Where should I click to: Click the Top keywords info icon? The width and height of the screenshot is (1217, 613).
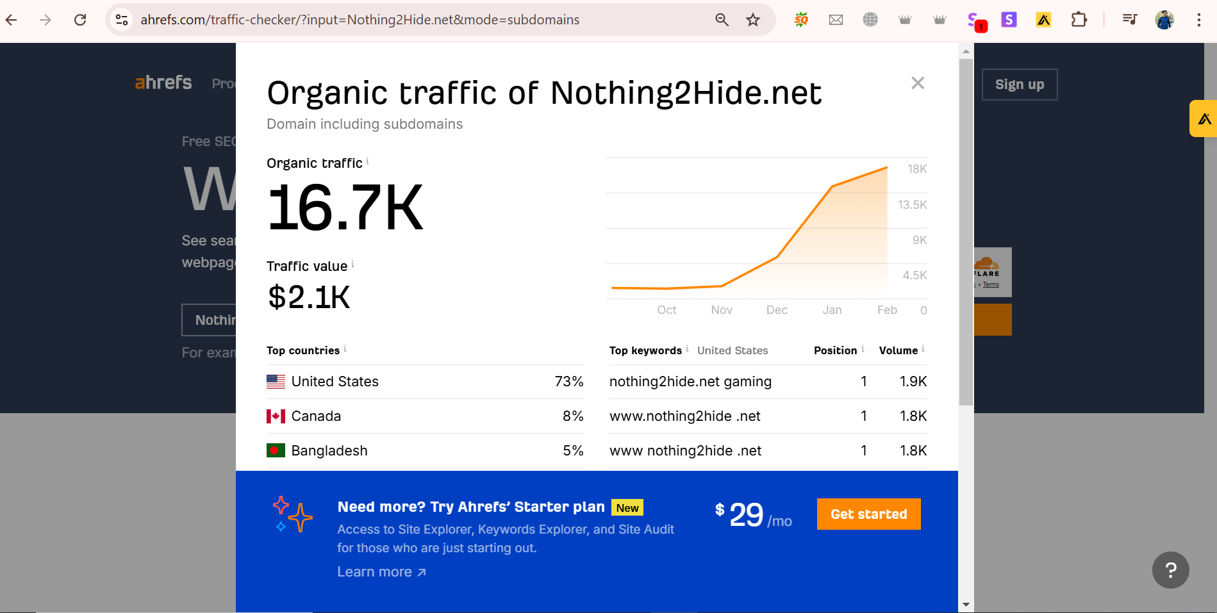687,348
